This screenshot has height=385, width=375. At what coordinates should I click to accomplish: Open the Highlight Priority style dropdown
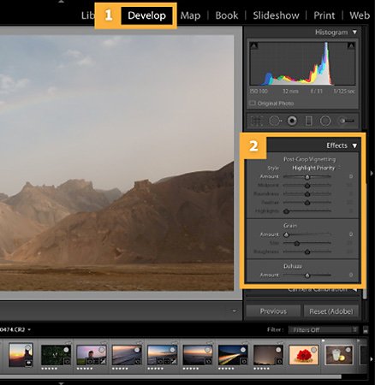pyautogui.click(x=316, y=168)
